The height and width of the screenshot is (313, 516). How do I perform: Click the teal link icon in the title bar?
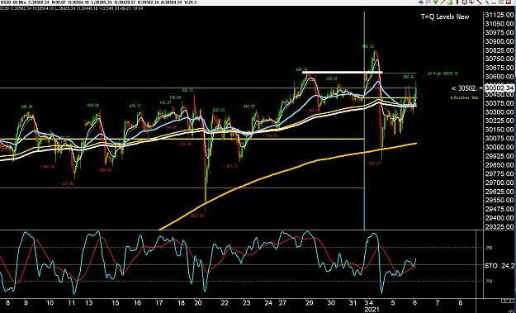point(421,2)
